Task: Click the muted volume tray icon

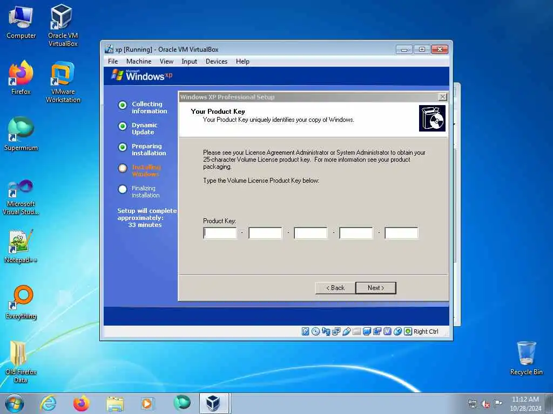Action: 485,404
